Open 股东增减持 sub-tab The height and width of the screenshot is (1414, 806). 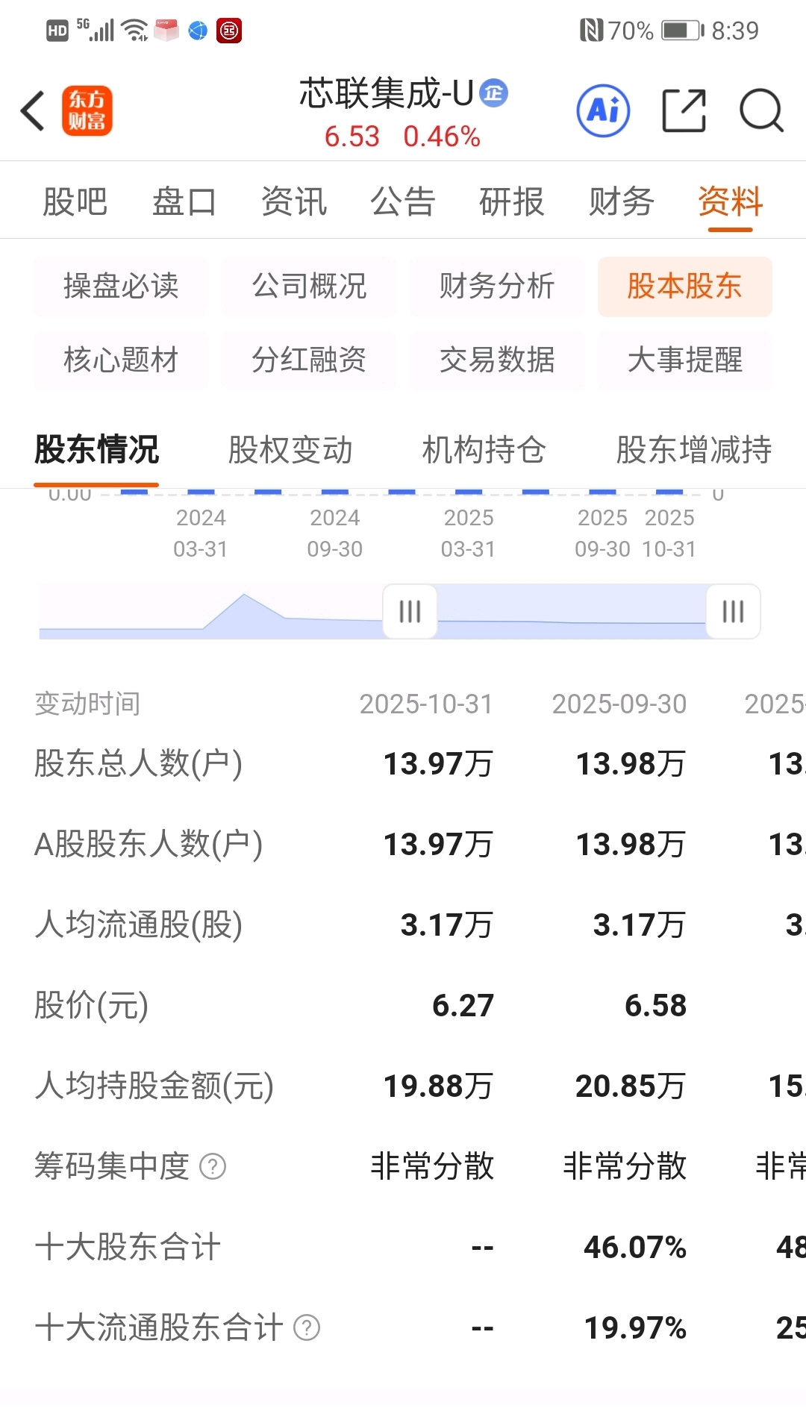(x=694, y=450)
